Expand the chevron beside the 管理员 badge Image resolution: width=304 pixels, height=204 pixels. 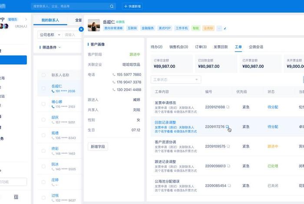(x=26, y=20)
